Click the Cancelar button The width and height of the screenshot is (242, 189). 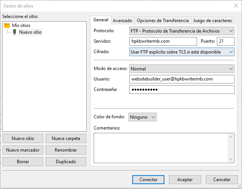(222, 180)
